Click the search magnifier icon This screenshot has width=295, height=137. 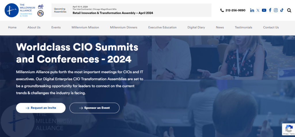point(289,10)
